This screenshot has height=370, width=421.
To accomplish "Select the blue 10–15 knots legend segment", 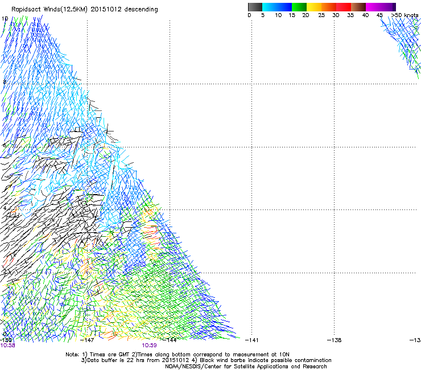I will tap(284, 7).
